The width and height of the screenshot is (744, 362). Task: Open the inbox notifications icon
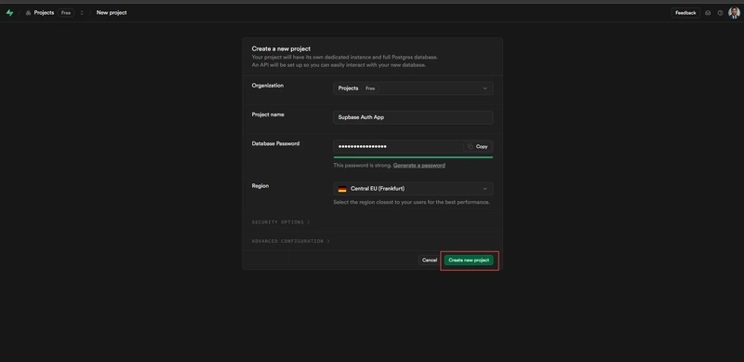708,13
